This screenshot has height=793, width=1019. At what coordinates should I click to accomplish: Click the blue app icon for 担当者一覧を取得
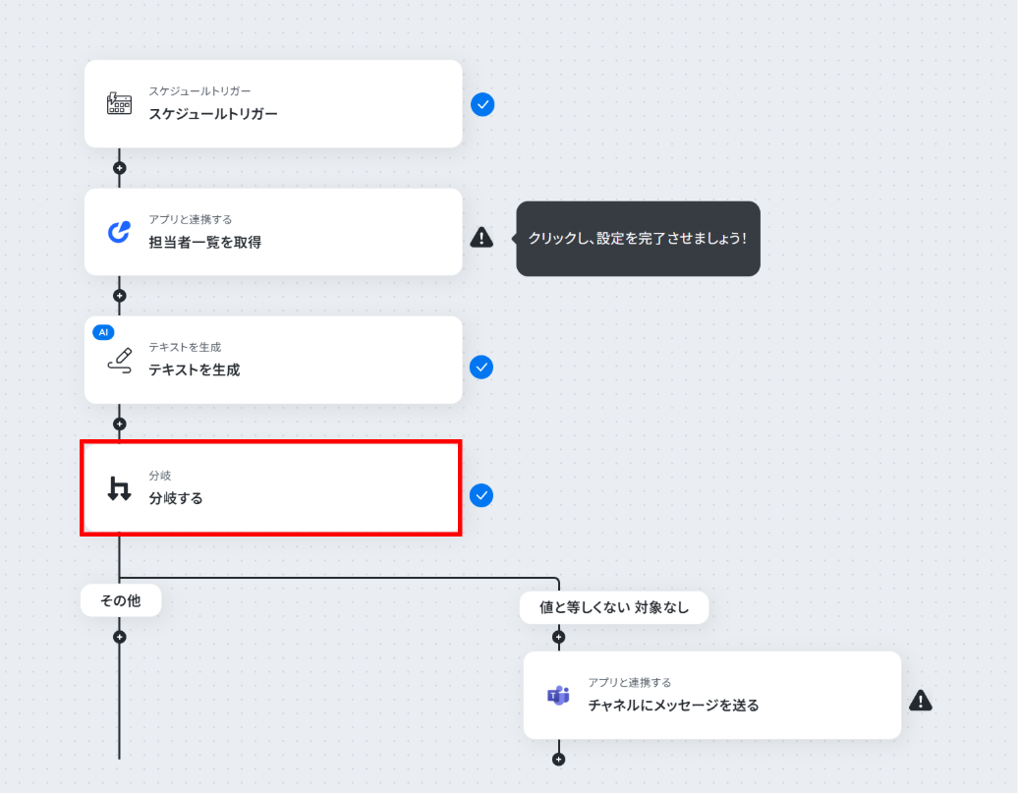119,231
